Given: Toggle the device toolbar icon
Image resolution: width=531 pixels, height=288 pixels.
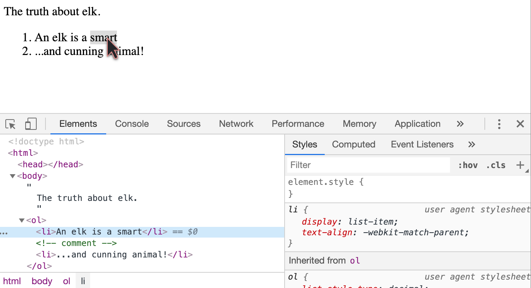Looking at the screenshot, I should [31, 124].
